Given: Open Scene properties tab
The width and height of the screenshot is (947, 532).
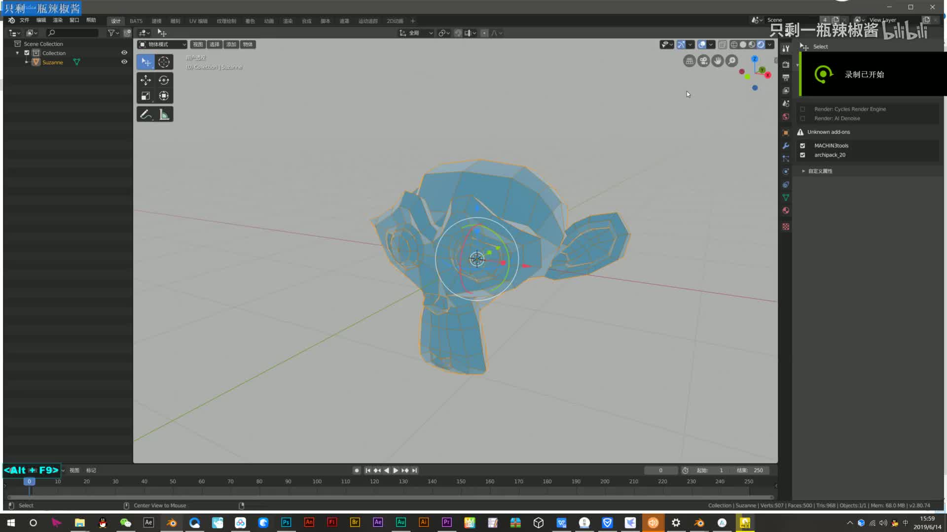Looking at the screenshot, I should 786,103.
